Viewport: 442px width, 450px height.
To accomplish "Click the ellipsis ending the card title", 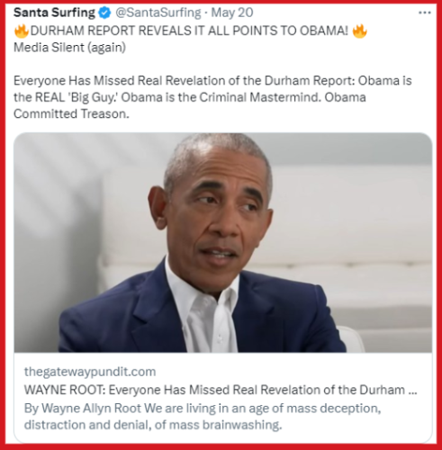I will (x=413, y=391).
